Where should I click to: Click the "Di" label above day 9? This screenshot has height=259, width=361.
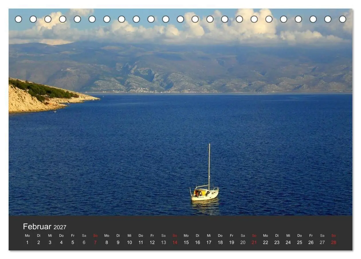pyautogui.click(x=118, y=236)
